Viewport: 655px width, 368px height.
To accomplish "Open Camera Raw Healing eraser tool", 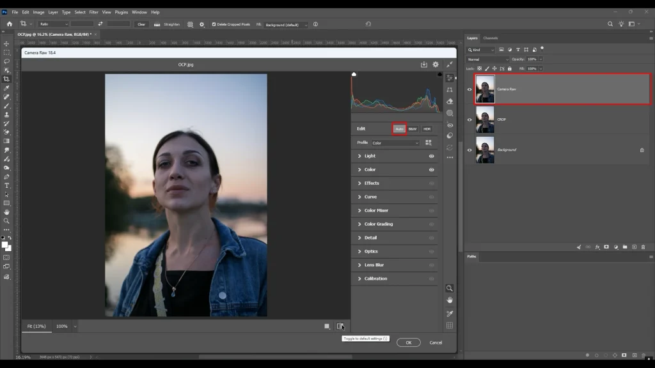I will tap(450, 102).
